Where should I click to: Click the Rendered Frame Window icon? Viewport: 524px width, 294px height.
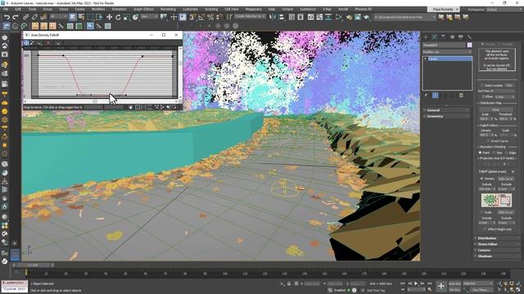click(x=358, y=16)
